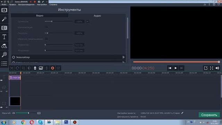
Task: Hide the titles track with eye icon
Action: (1, 80)
